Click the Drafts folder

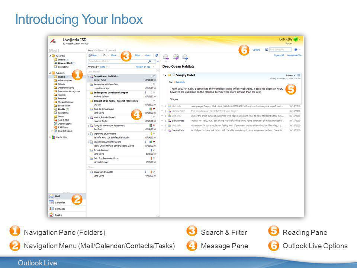[61, 109]
